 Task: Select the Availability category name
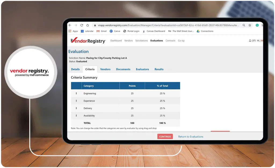tap(89, 115)
